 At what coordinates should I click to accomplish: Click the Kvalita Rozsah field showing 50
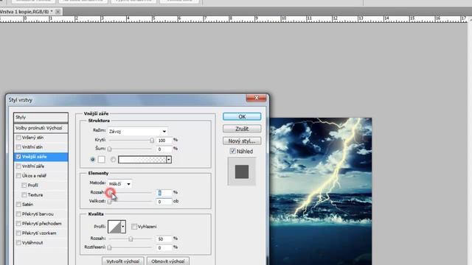tap(164, 239)
